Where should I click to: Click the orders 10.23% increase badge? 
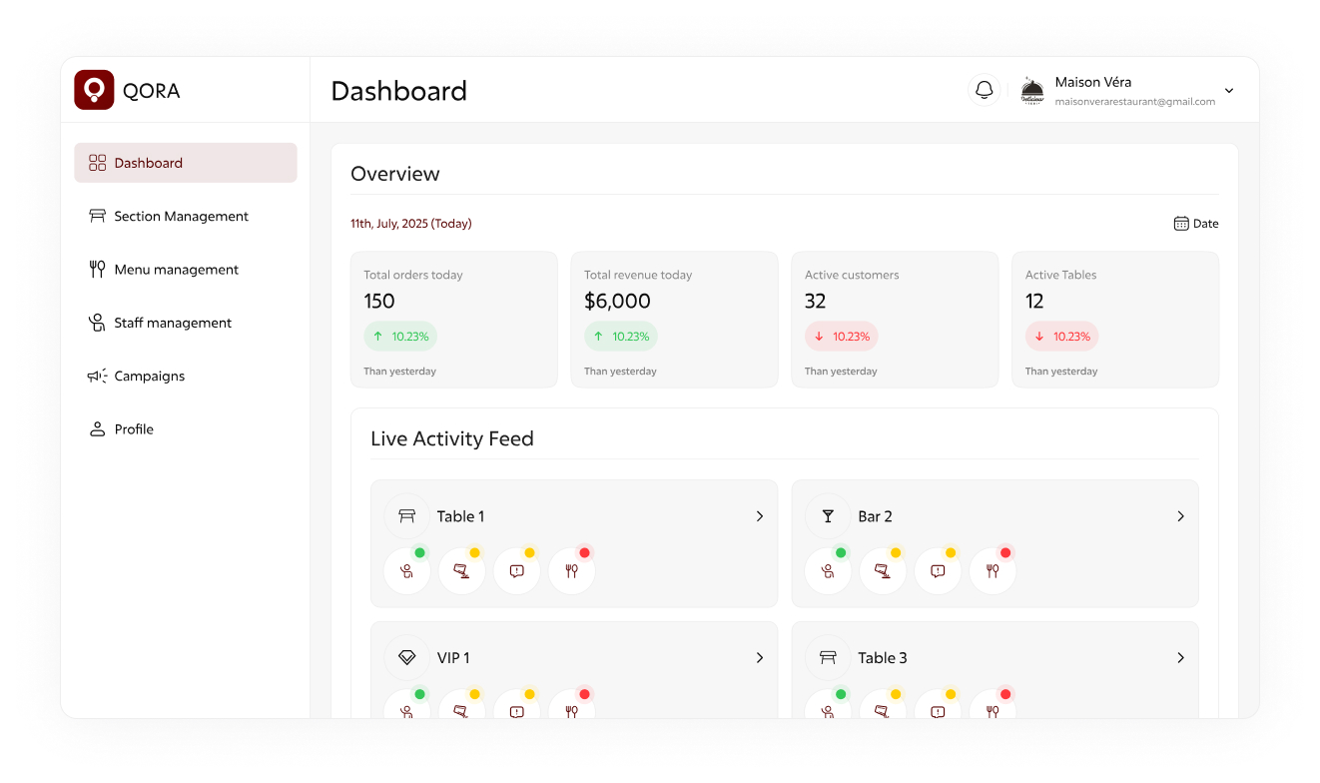[400, 337]
